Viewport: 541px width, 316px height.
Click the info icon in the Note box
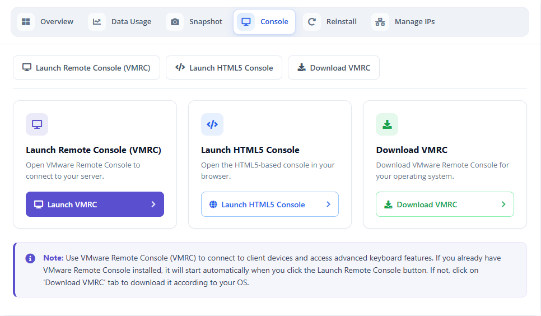[30, 258]
